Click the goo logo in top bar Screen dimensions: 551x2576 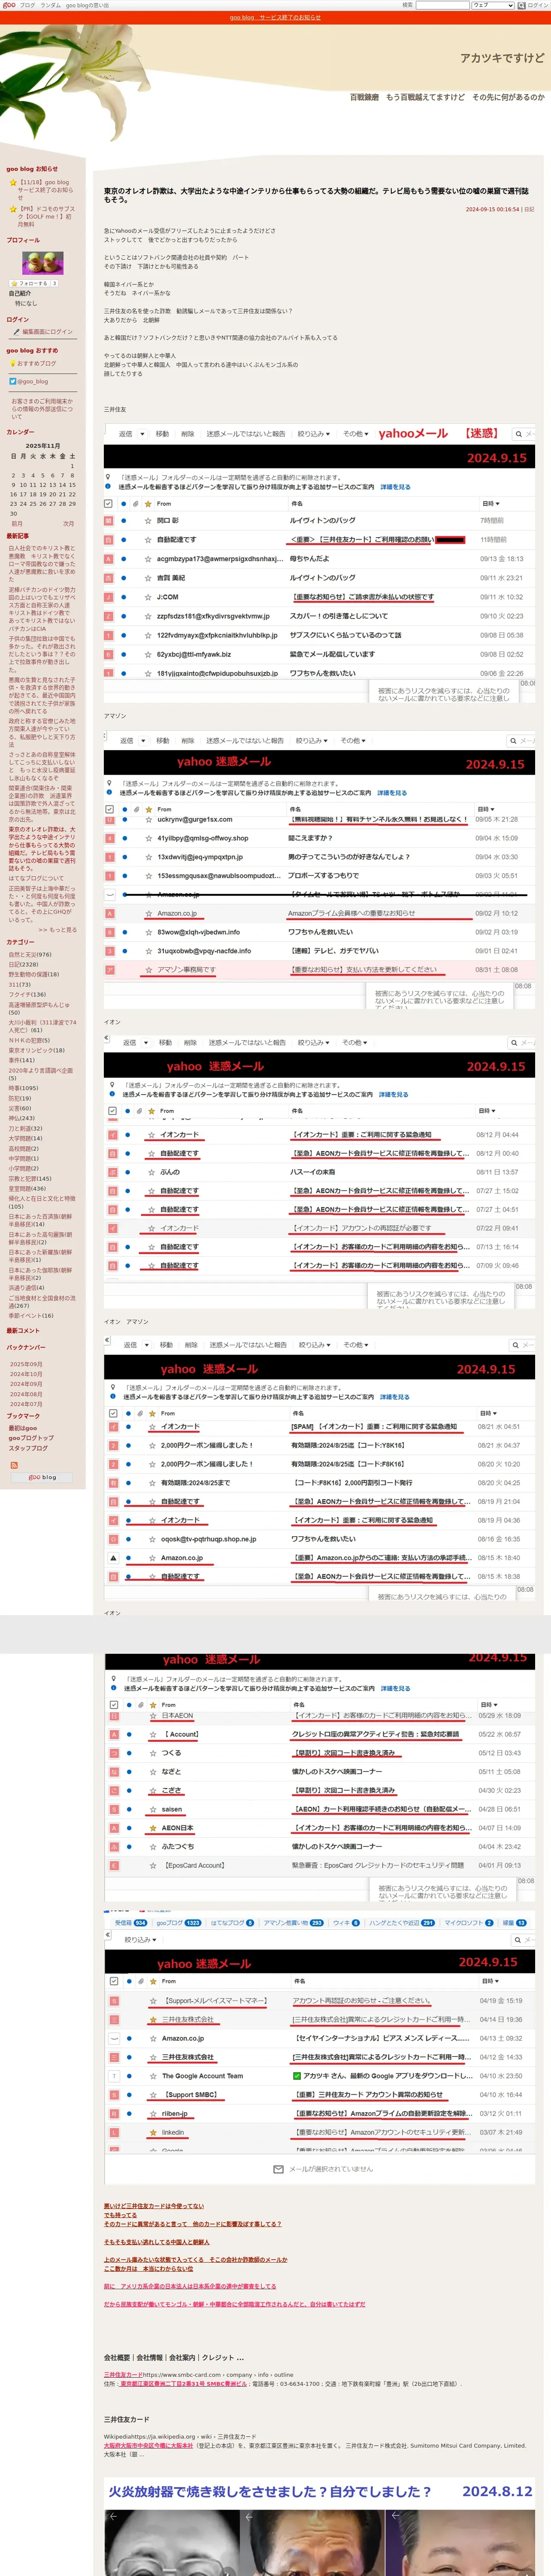(9, 5)
